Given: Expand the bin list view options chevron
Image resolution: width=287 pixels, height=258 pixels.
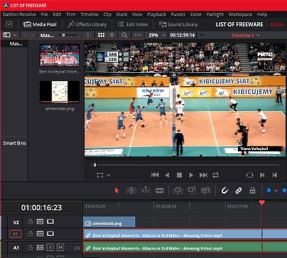Looking at the screenshot, I should [x=15, y=35].
